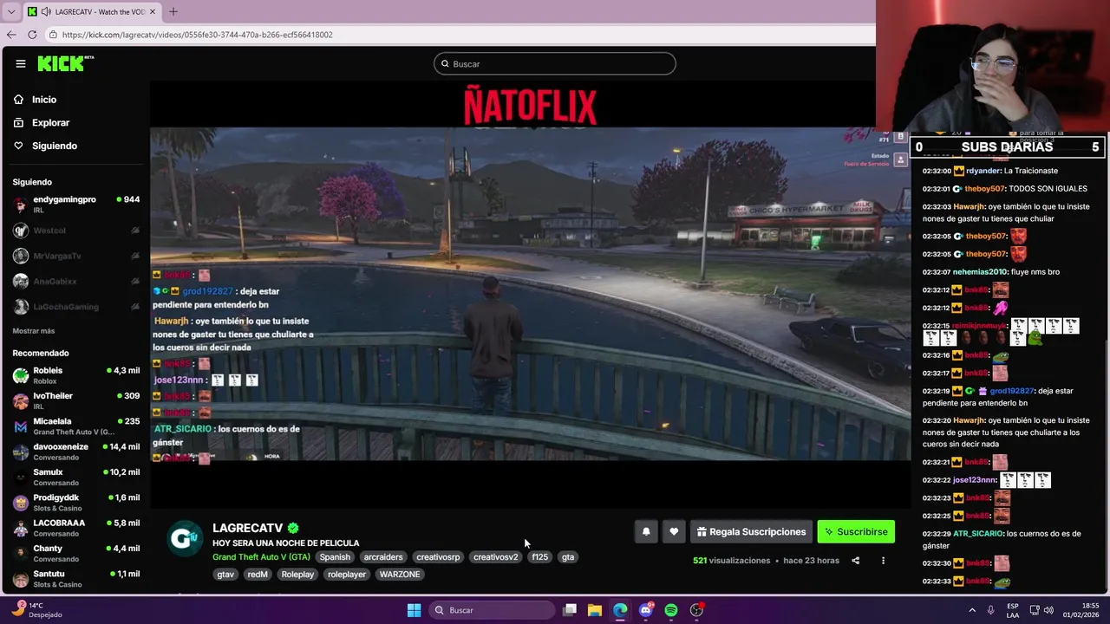This screenshot has width=1110, height=624.
Task: Open the three-dot video options menu
Action: pos(883,561)
